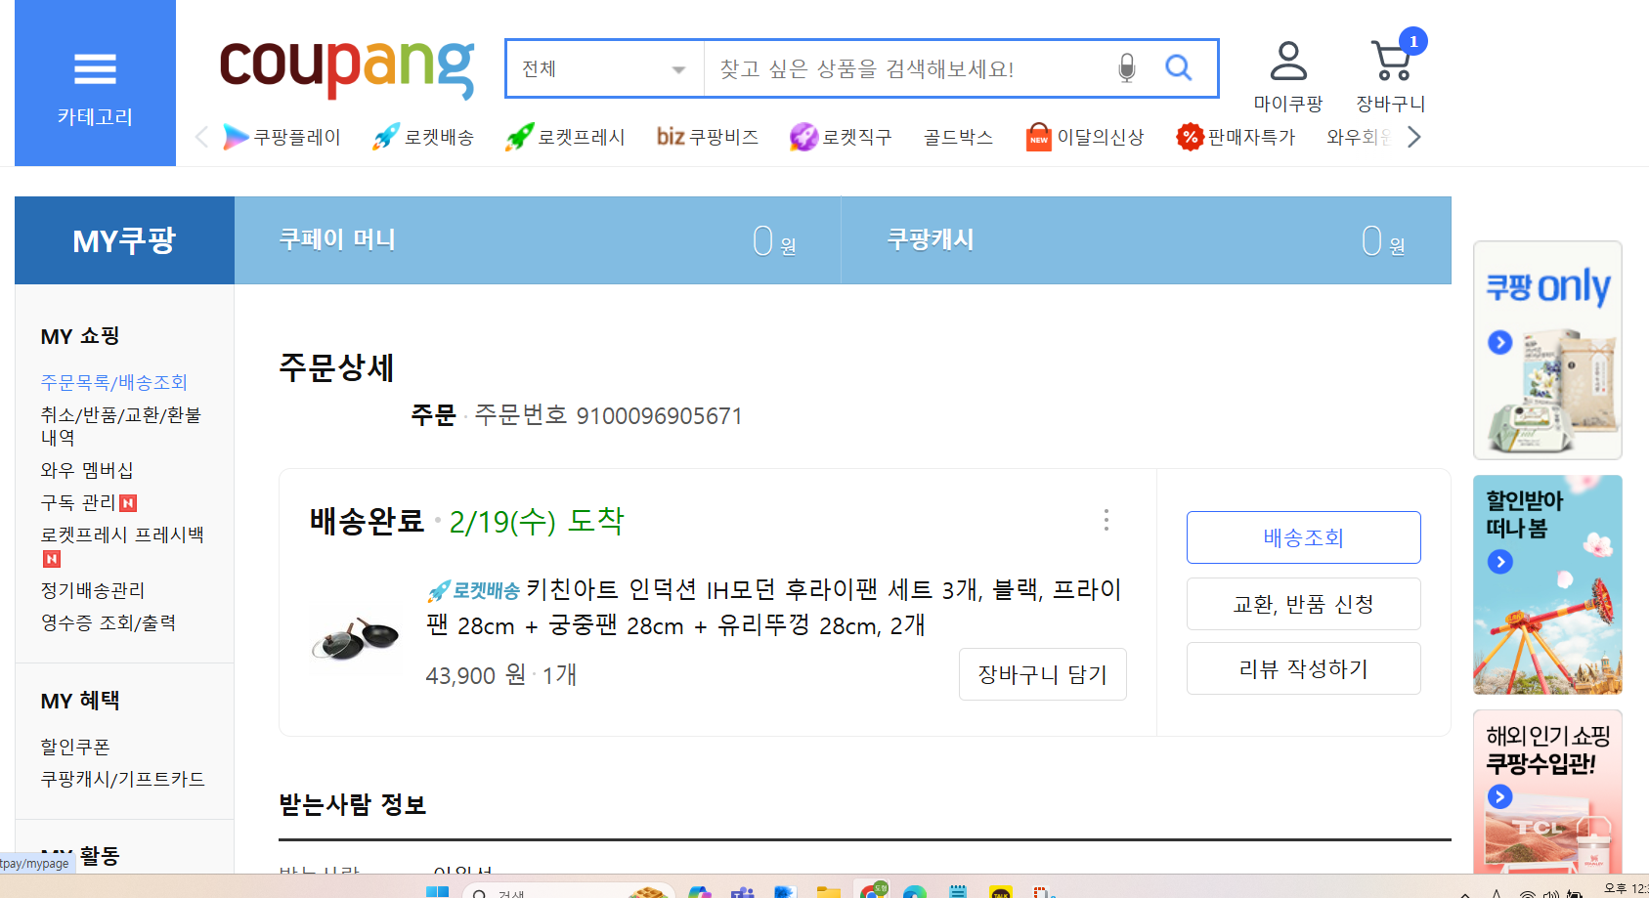Open 로켓프레시 프레시백 sidebar link
The height and width of the screenshot is (898, 1649).
[x=122, y=535]
